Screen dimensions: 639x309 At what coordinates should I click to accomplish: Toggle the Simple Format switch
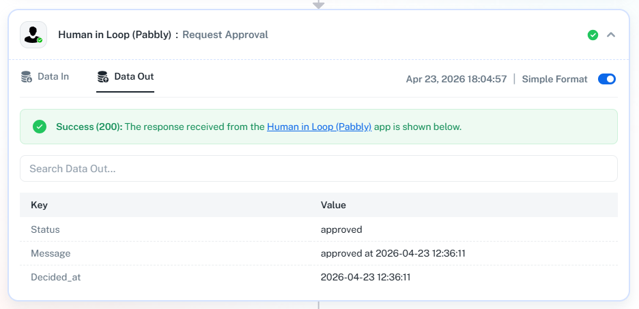[x=606, y=79]
